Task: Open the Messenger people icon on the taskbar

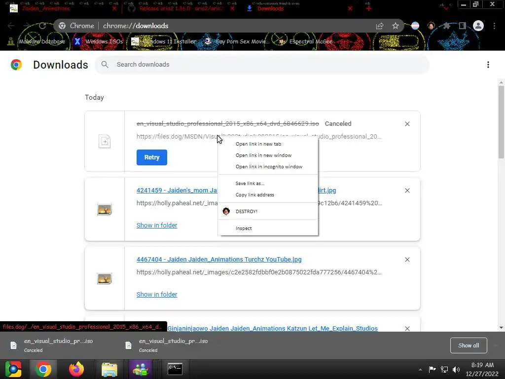Action: point(141,369)
